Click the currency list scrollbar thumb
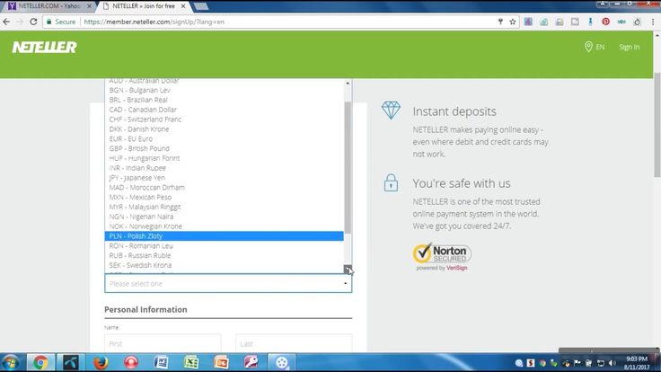This screenshot has width=661, height=372. coord(348,167)
